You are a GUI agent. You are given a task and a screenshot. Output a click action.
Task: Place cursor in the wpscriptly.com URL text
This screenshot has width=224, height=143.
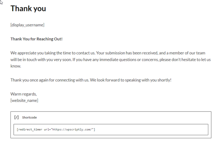(73, 130)
